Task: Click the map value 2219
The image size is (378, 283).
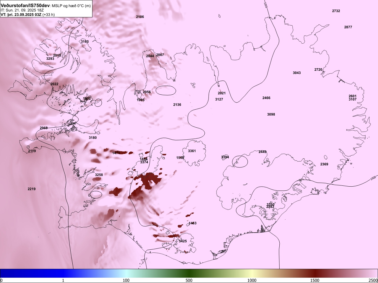Action: click(x=32, y=189)
